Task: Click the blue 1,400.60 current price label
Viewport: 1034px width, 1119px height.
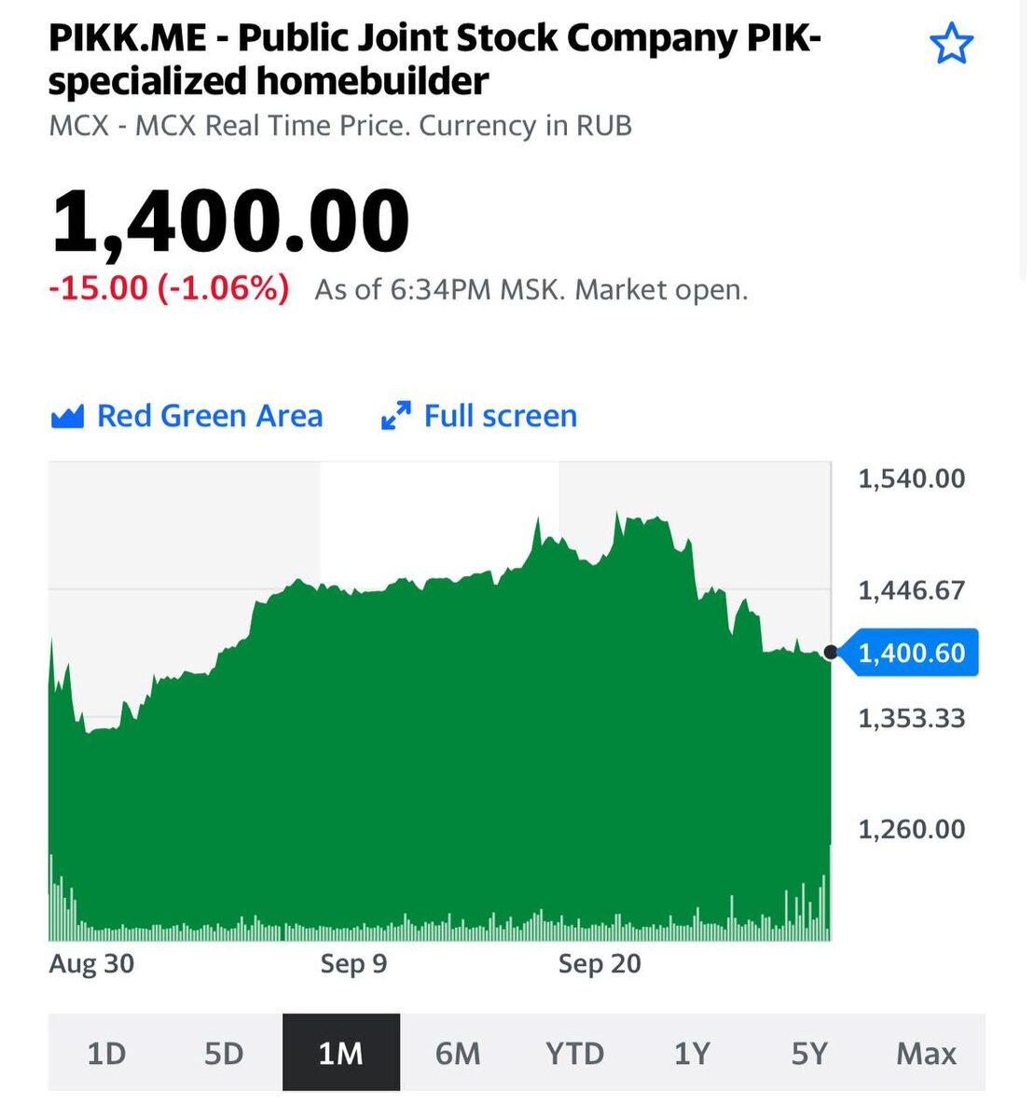Action: click(908, 653)
